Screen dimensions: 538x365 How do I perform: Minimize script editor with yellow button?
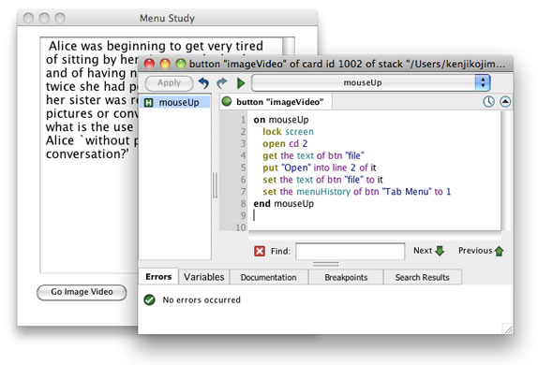click(165, 64)
